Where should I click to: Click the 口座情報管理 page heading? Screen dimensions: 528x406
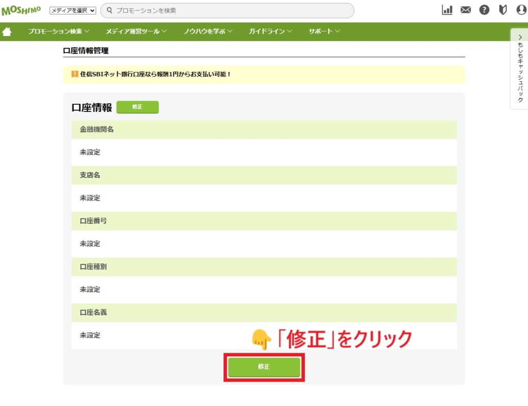86,51
